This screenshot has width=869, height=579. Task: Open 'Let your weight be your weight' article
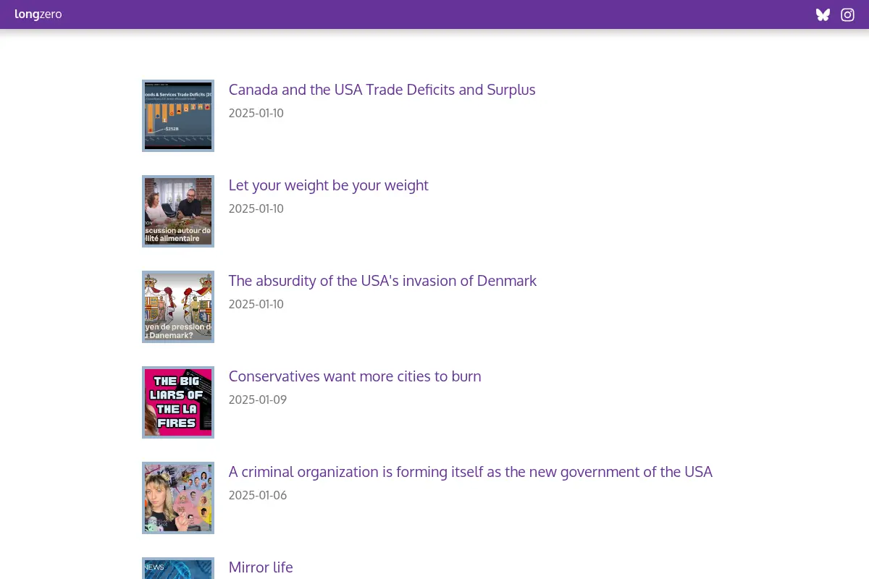pyautogui.click(x=328, y=185)
